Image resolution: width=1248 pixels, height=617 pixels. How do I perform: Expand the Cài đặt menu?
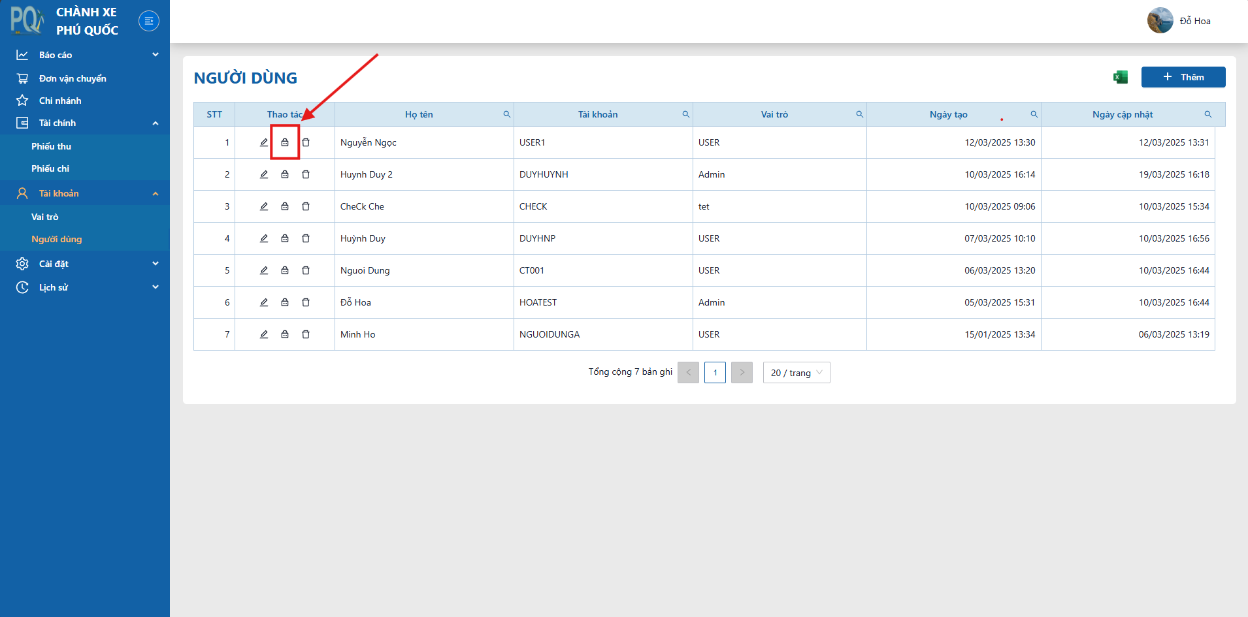(x=85, y=264)
